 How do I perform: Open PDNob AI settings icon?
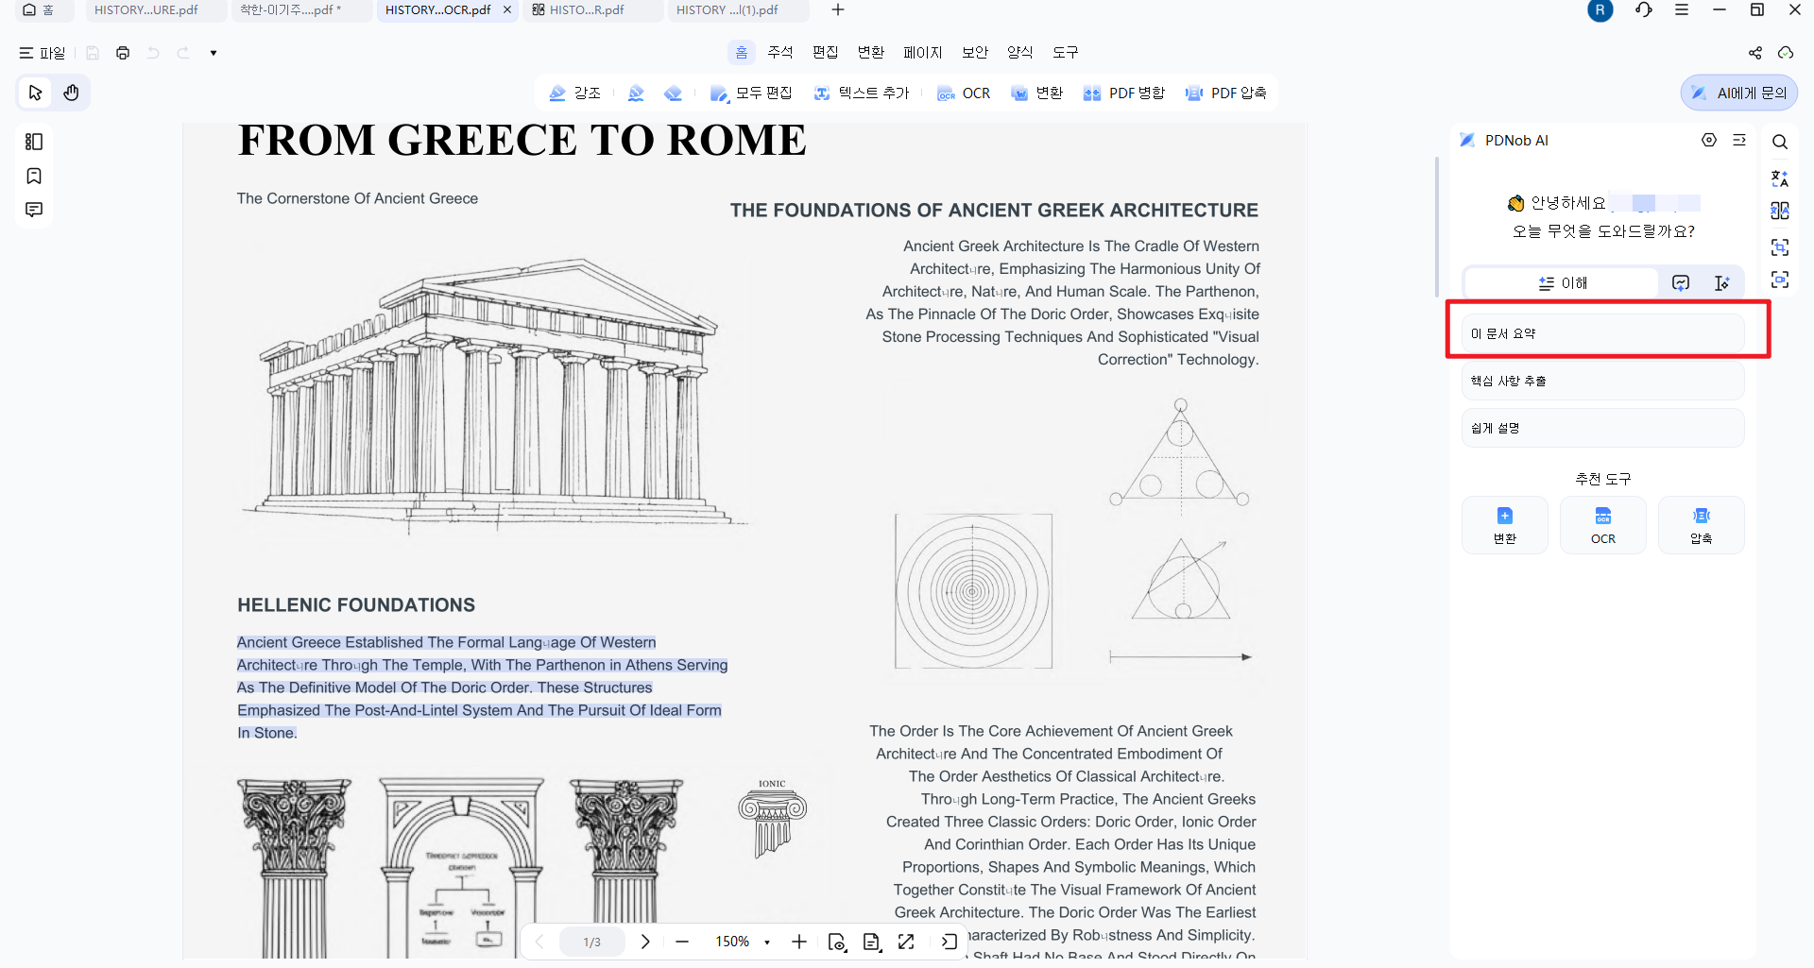pyautogui.click(x=1709, y=140)
